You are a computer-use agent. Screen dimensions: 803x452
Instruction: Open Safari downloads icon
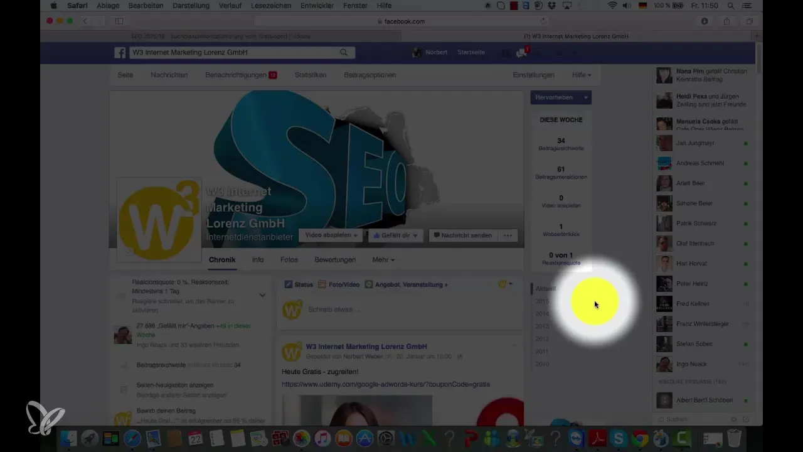[x=705, y=21]
